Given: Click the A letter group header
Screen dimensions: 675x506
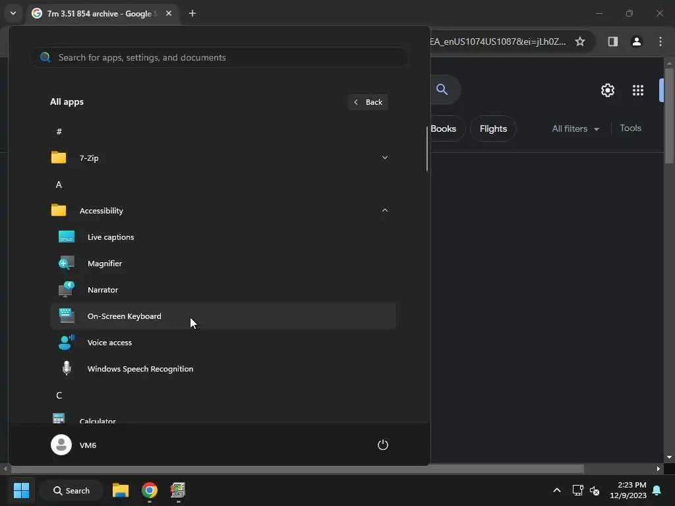Looking at the screenshot, I should point(59,184).
